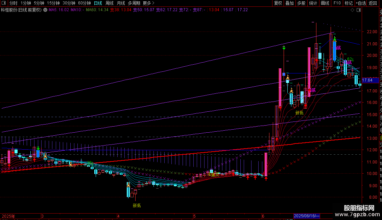This screenshot has height=220, width=382.
Task: Click the MA5: 16.02 indicator value
Action: 59,10
